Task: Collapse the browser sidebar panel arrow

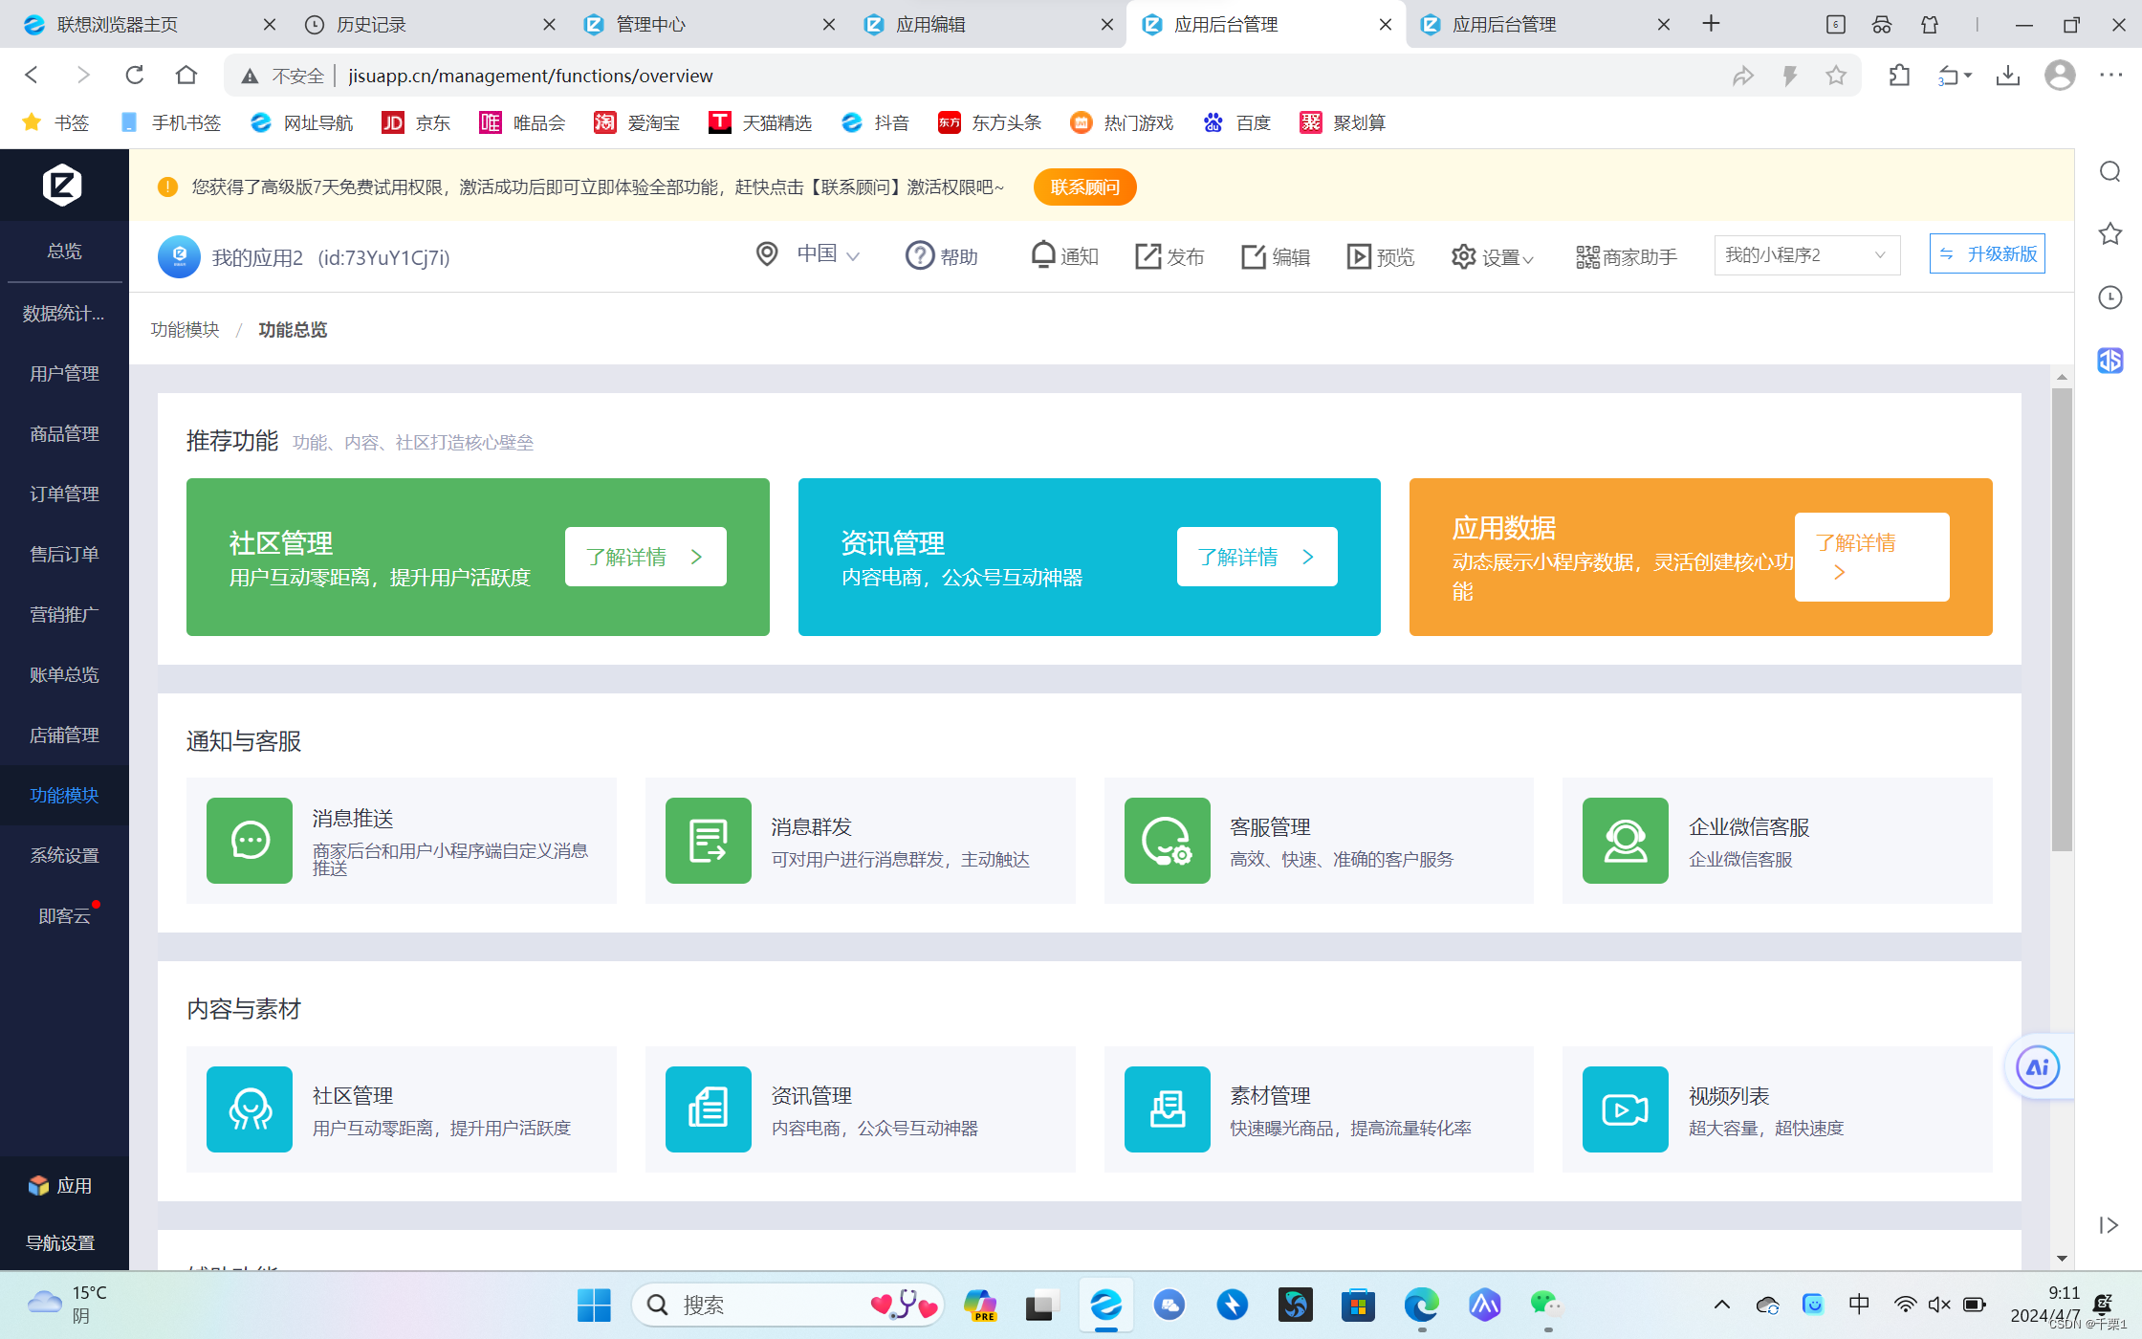Action: pyautogui.click(x=2109, y=1225)
